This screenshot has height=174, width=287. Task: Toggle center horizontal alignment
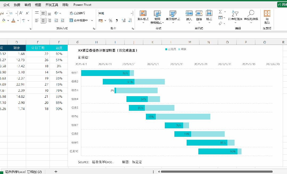(x=43, y=20)
